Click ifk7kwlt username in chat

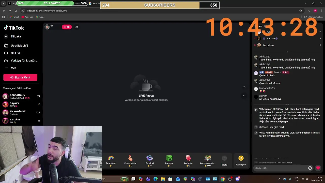(x=264, y=127)
